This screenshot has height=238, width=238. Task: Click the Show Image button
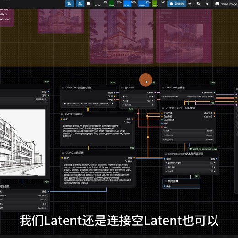(226, 4)
